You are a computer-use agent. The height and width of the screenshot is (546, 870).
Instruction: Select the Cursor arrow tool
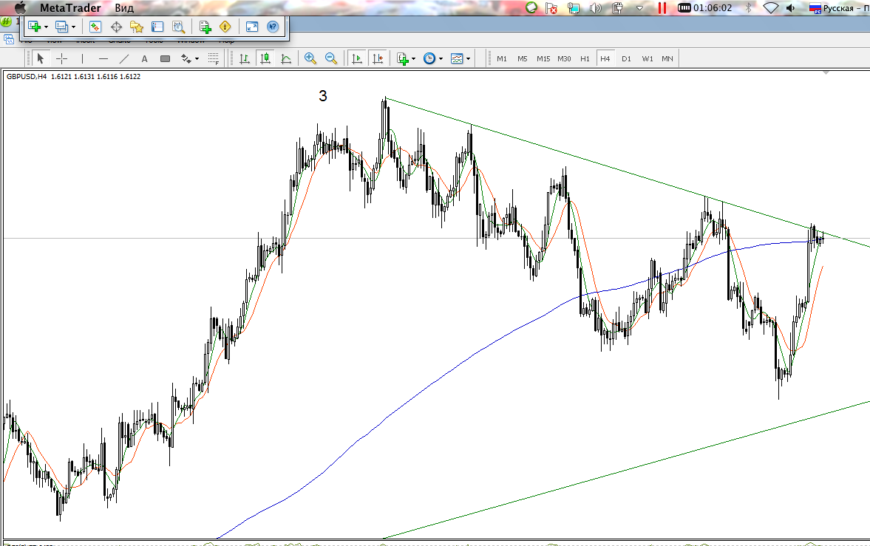coord(40,58)
